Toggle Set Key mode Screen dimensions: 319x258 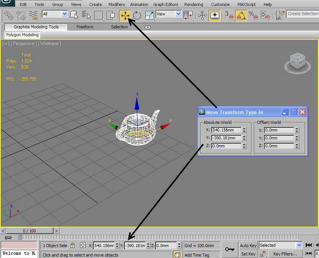pyautogui.click(x=248, y=254)
